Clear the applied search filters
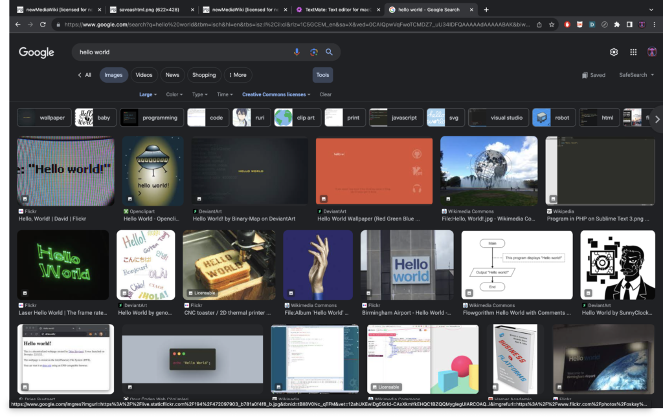Screen dimensions: 663x419 point(326,94)
